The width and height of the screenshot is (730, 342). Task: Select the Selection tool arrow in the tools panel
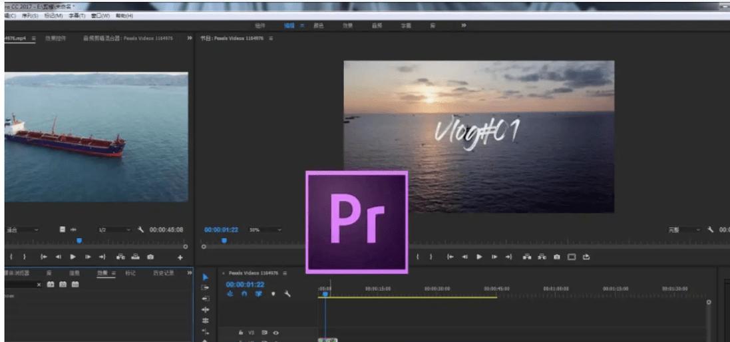click(206, 277)
